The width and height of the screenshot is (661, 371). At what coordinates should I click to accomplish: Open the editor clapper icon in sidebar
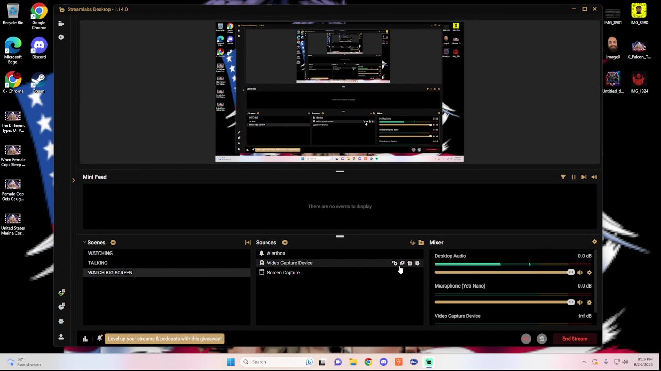coord(61,23)
